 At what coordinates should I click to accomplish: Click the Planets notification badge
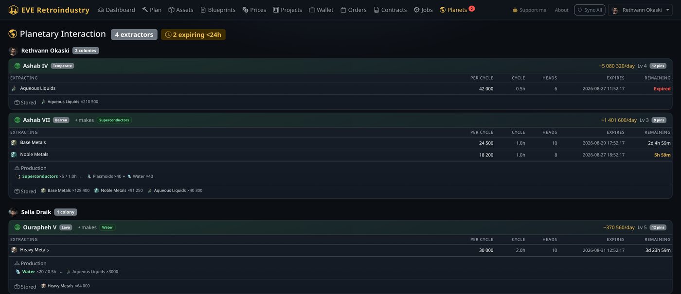coord(472,8)
